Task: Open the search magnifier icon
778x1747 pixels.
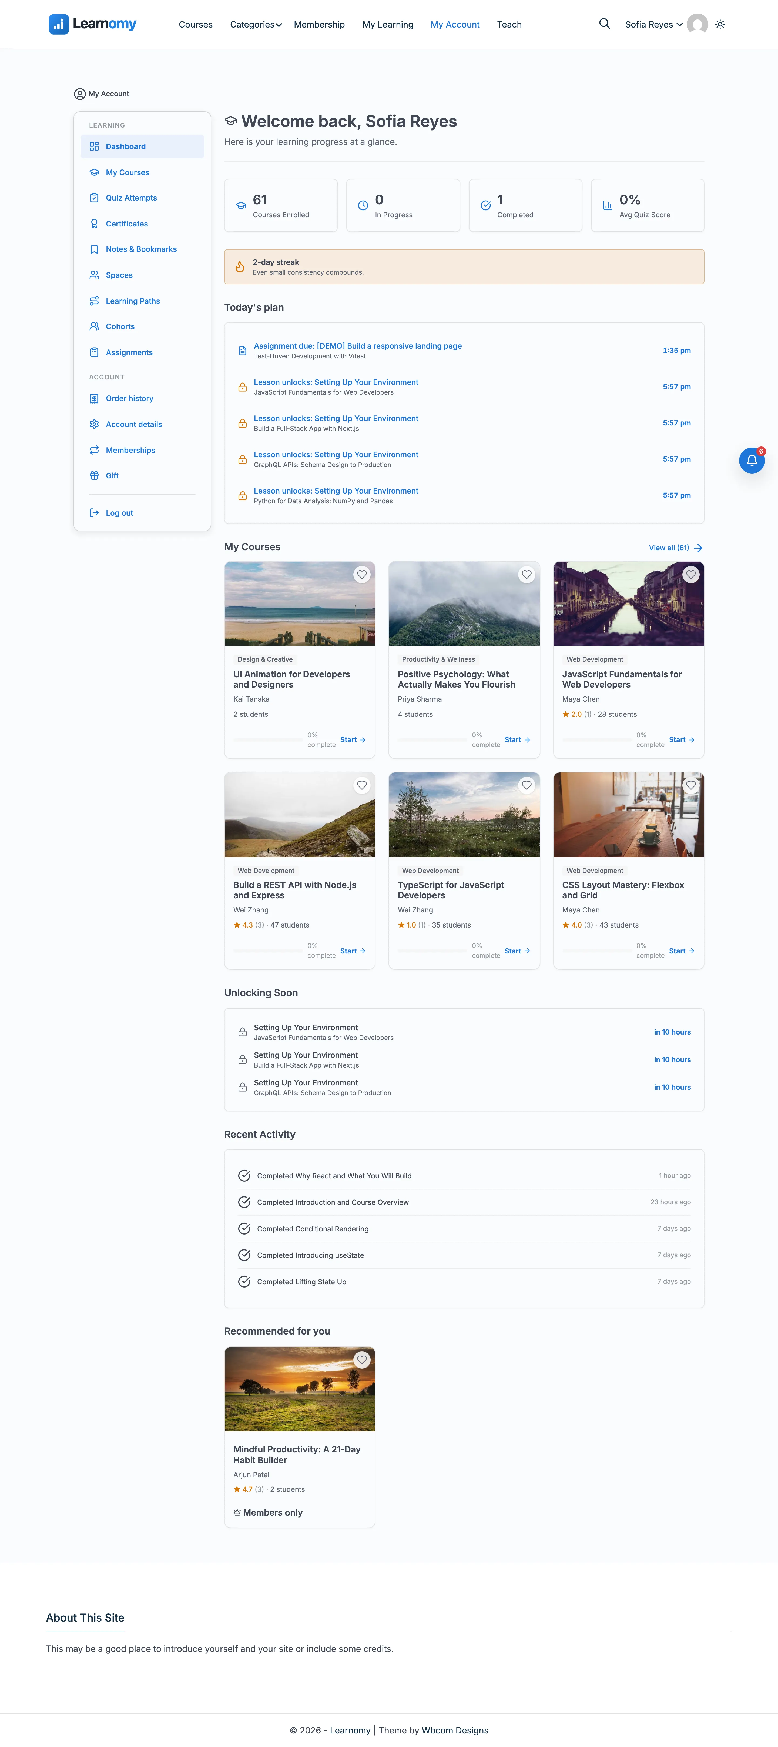Action: [x=605, y=24]
